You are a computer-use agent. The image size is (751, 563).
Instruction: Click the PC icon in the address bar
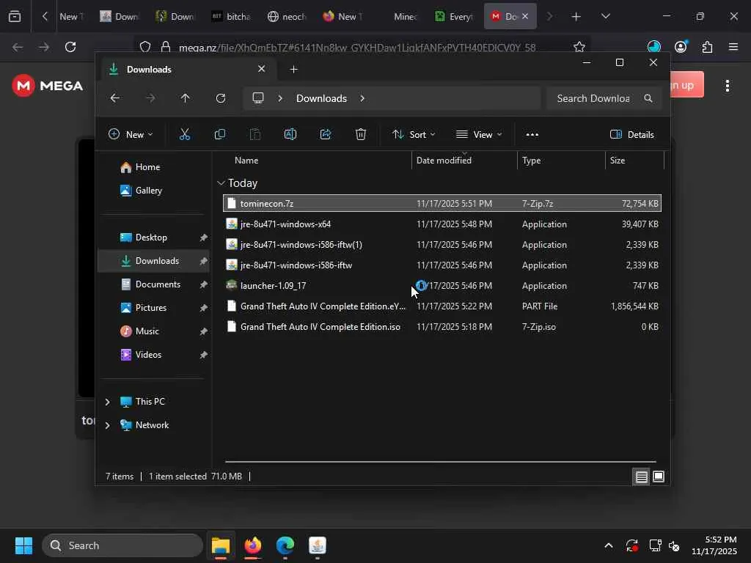(258, 98)
